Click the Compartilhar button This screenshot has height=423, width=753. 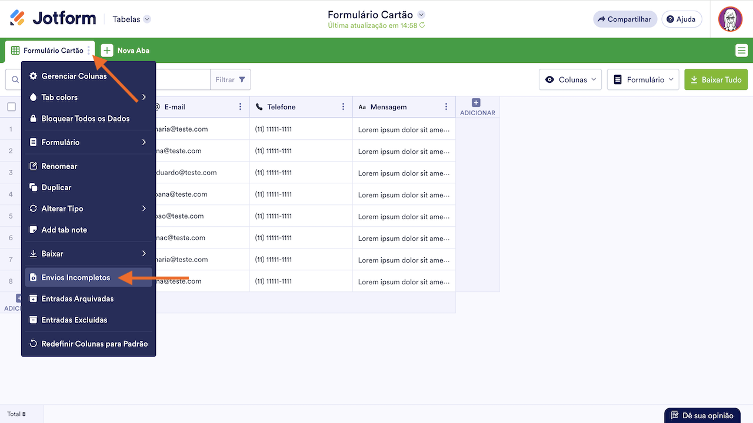point(625,19)
